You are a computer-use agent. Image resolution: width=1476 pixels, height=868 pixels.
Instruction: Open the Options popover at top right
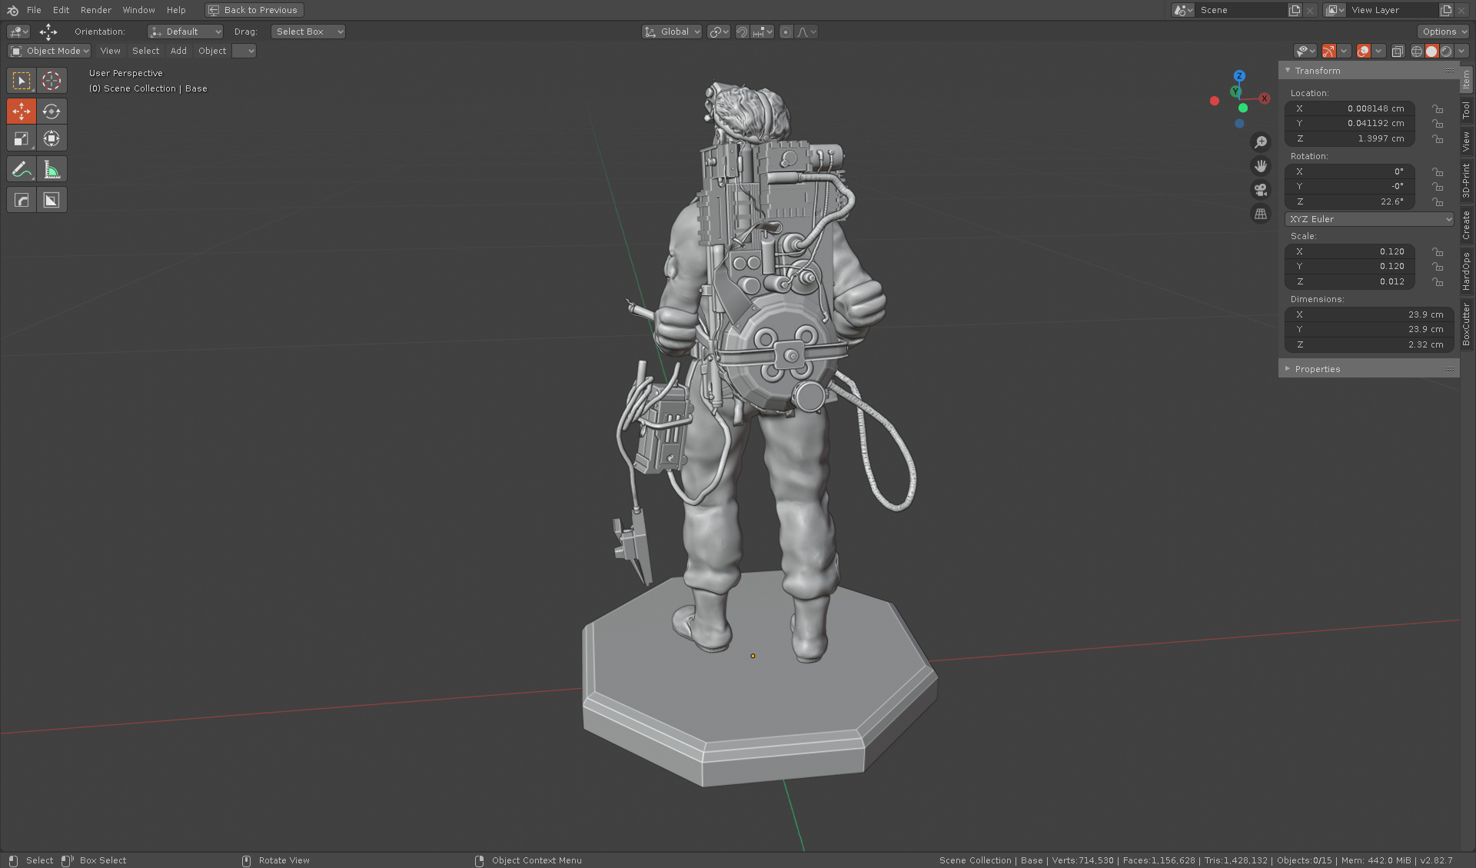tap(1443, 32)
